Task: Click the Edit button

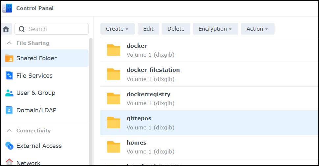Action: 148,29
